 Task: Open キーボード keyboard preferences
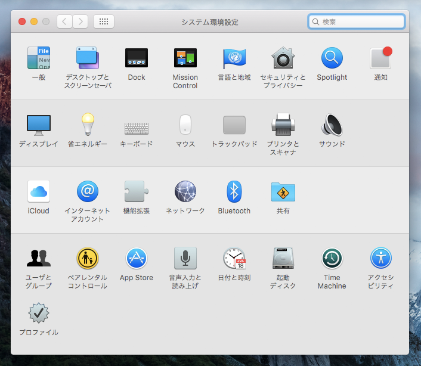coord(137,128)
